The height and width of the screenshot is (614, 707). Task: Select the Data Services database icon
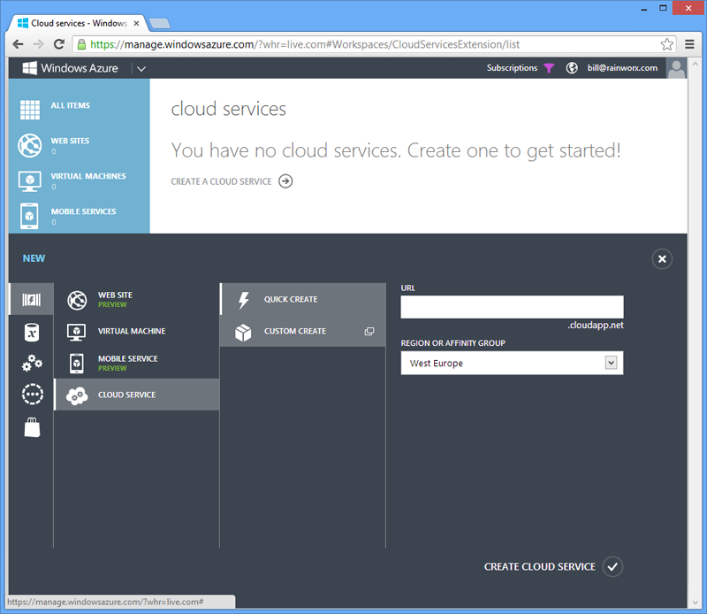(x=32, y=333)
